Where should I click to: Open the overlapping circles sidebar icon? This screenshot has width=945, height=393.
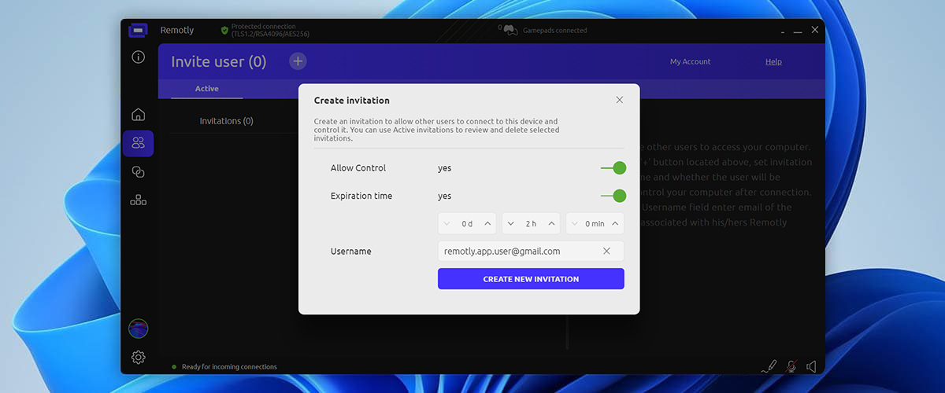click(x=139, y=172)
